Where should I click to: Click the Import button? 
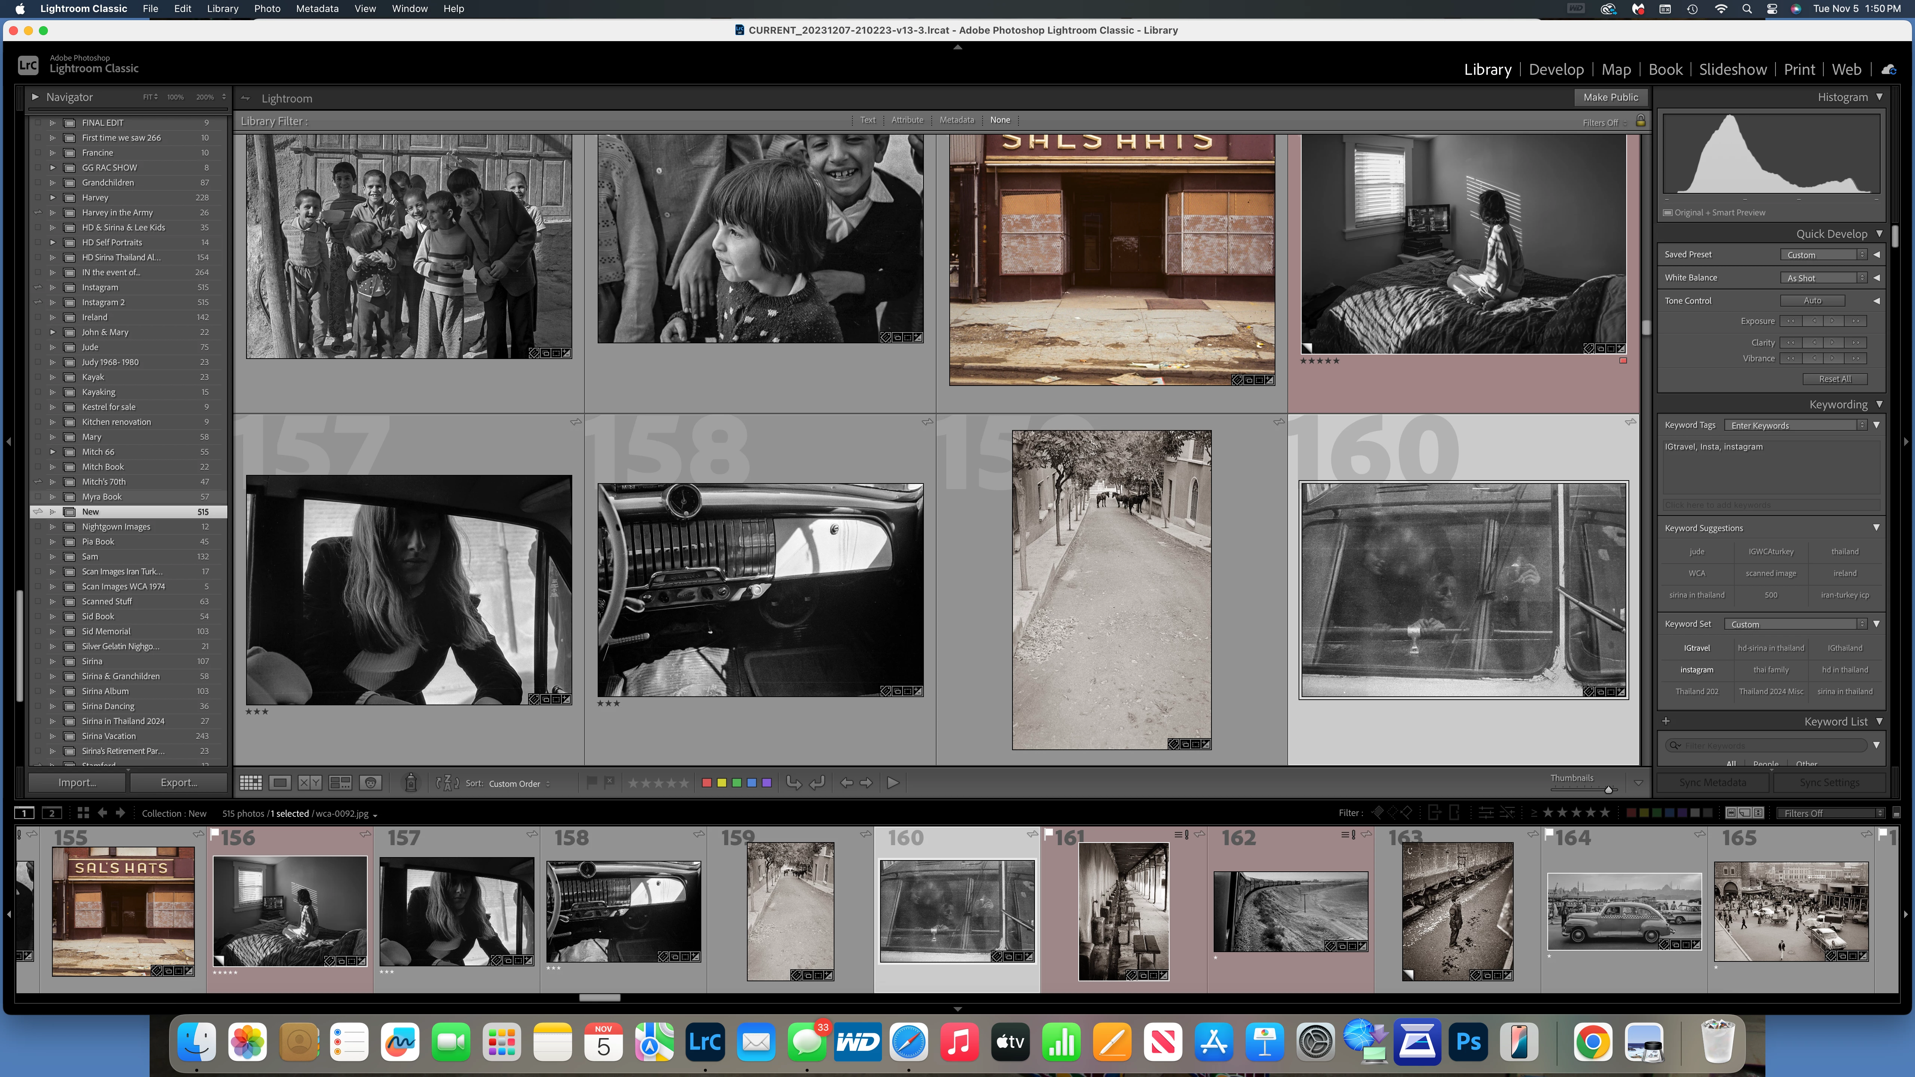click(x=77, y=783)
